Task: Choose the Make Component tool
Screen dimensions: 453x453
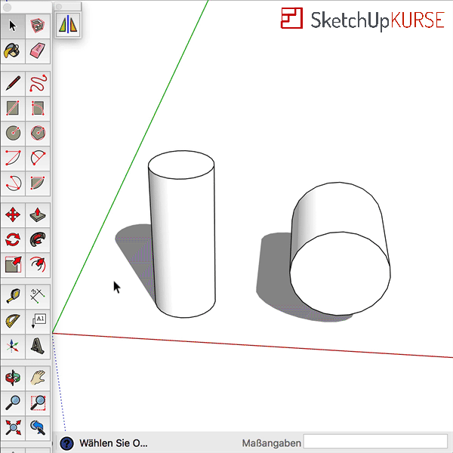Action: (x=38, y=26)
